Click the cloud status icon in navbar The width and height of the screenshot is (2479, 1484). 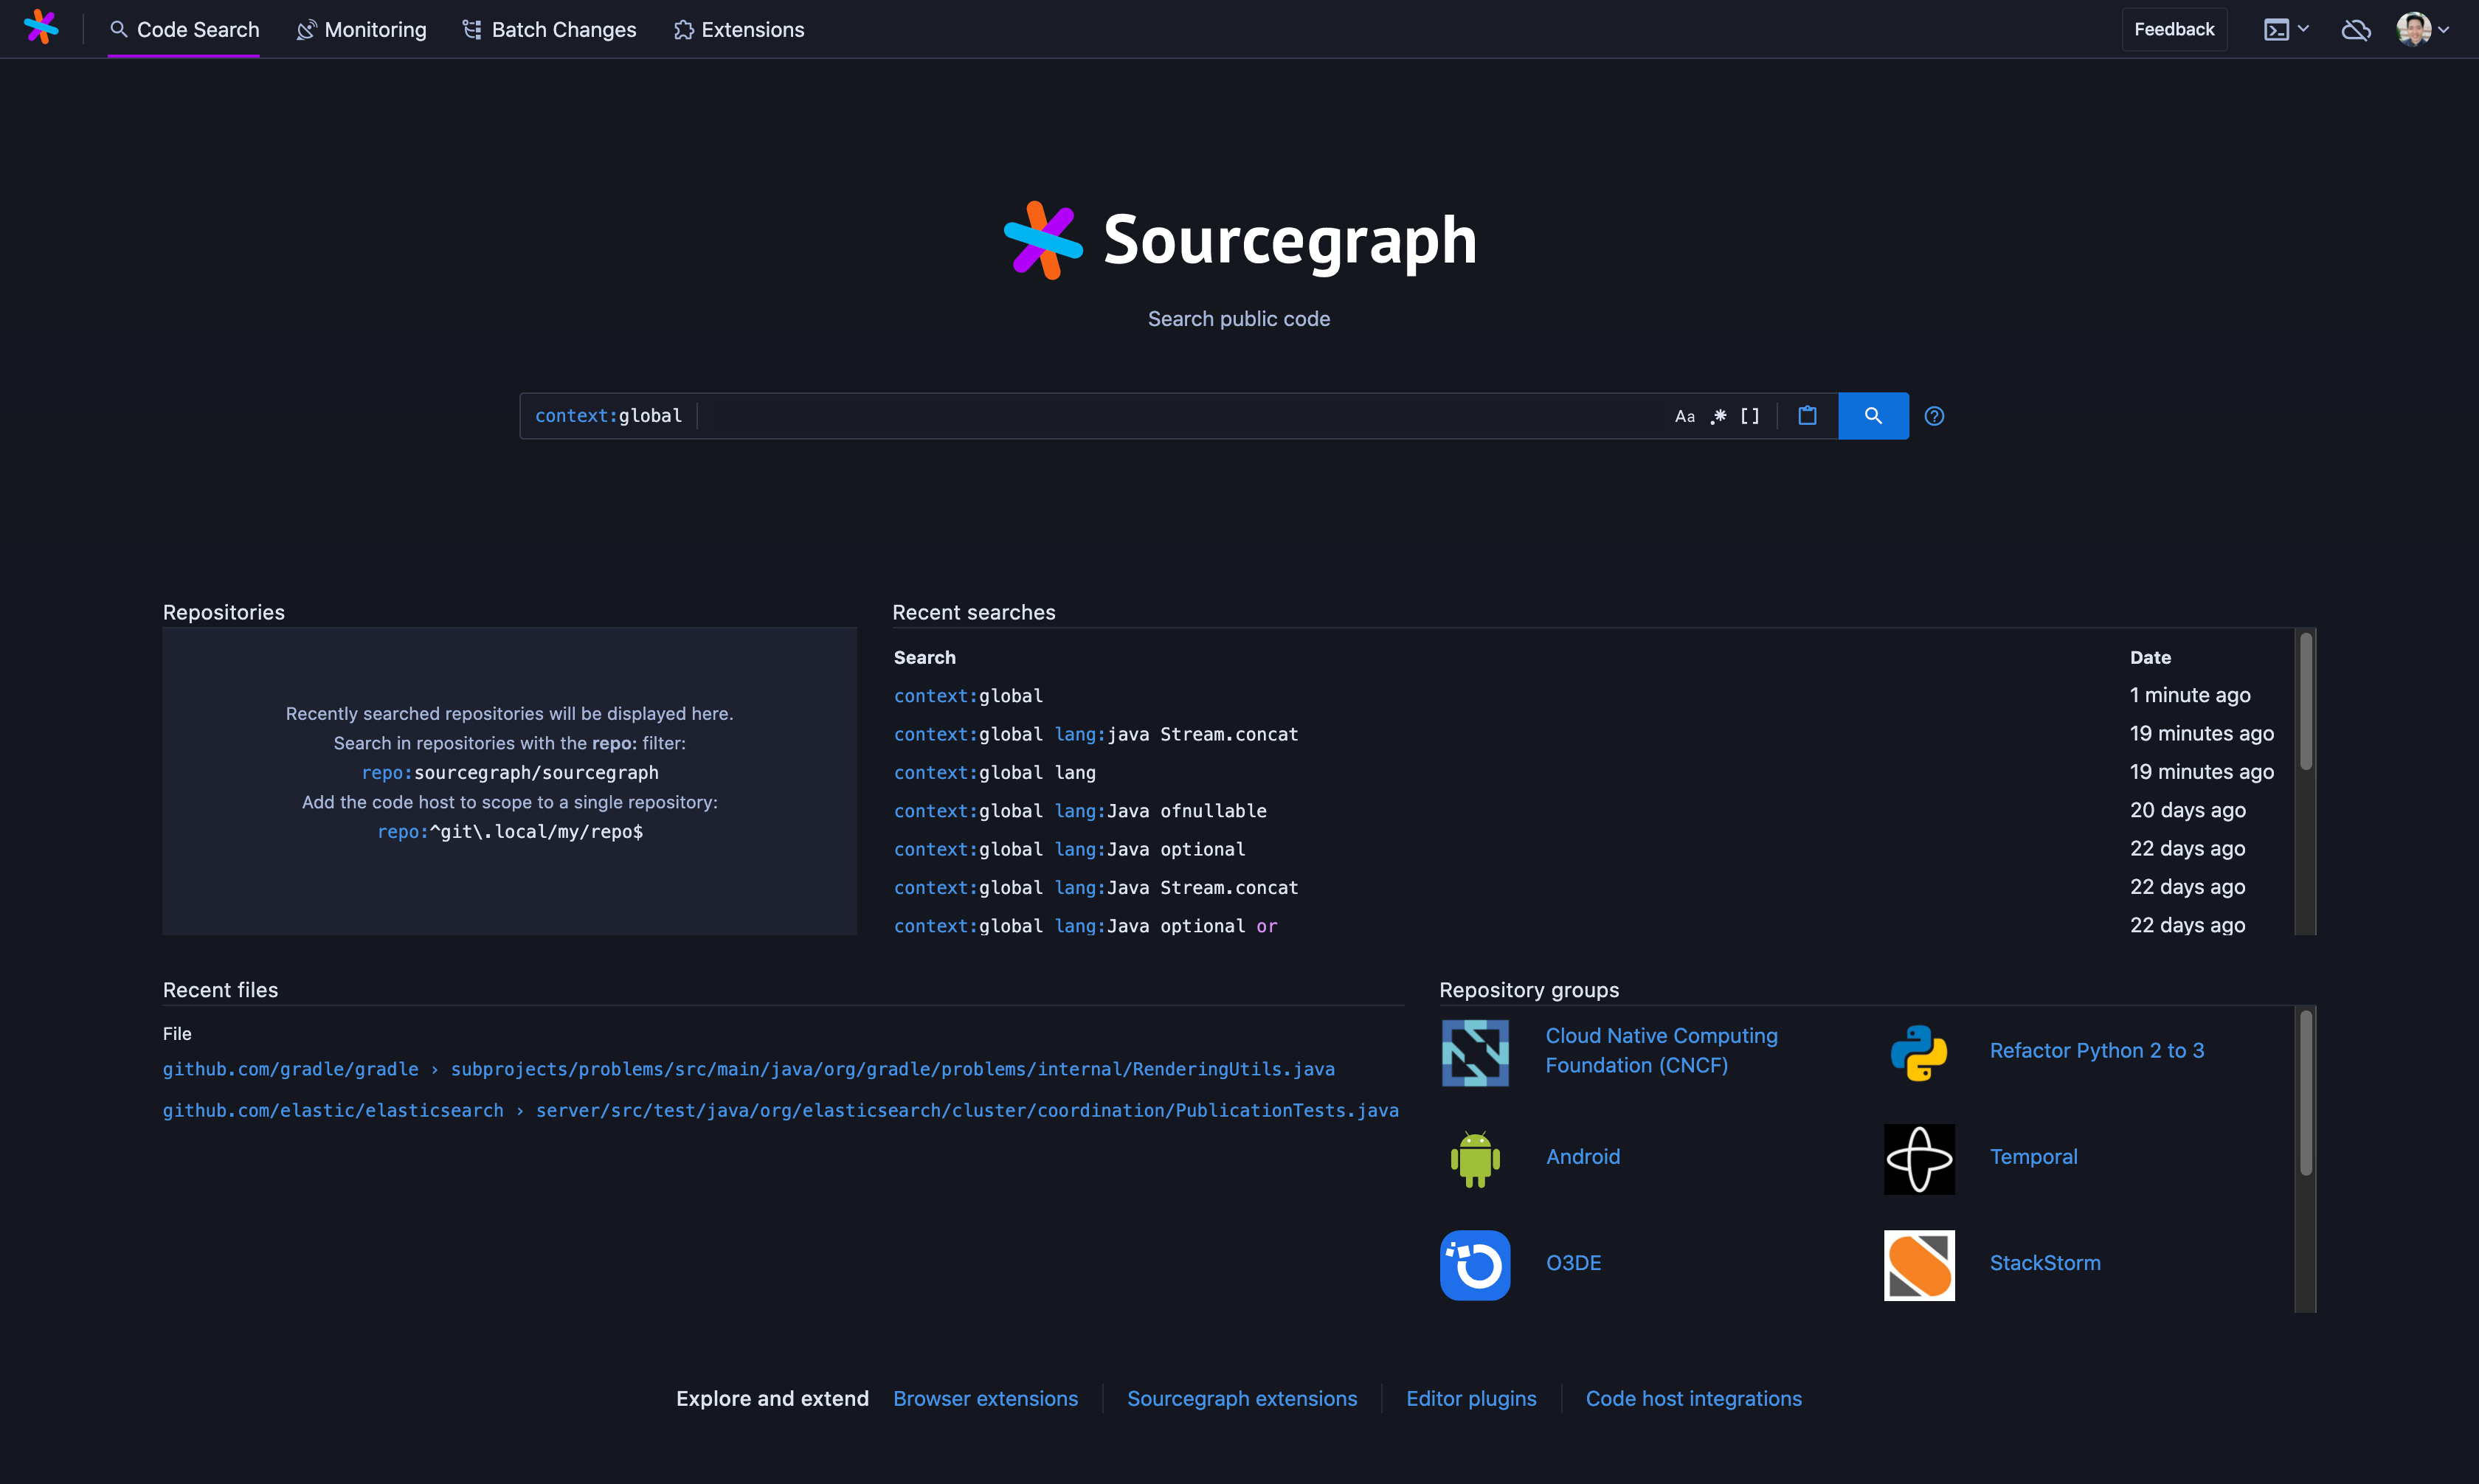(x=2356, y=30)
